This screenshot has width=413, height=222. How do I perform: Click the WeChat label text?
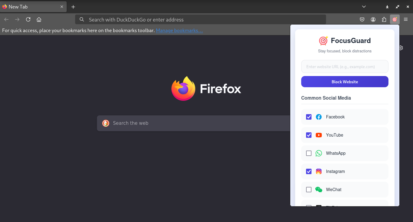(334, 190)
